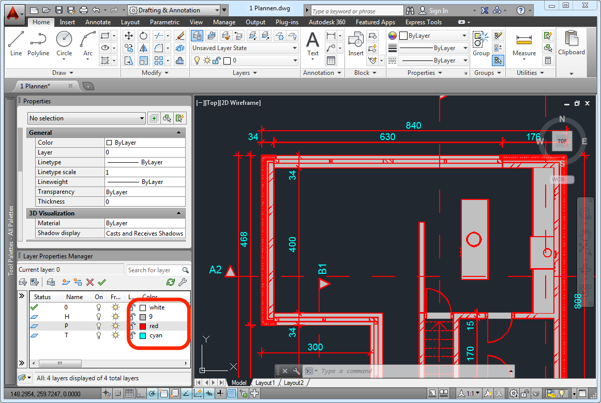Click the refresh layers icon
601x403 pixels.
tap(171, 283)
